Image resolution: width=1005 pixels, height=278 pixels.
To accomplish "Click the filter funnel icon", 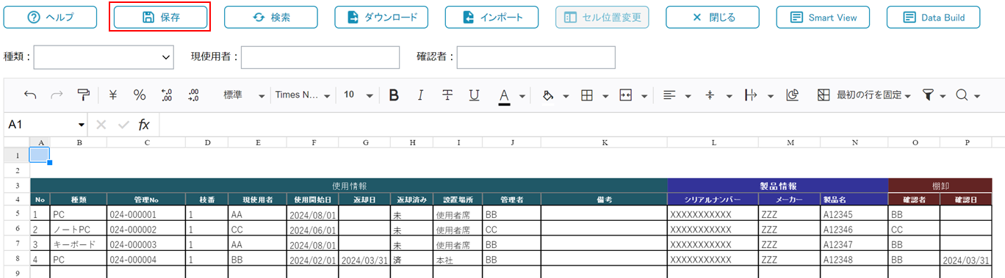I will coord(928,95).
